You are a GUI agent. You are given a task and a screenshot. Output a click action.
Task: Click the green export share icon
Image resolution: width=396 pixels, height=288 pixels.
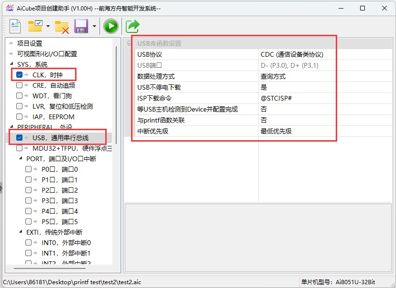(132, 26)
